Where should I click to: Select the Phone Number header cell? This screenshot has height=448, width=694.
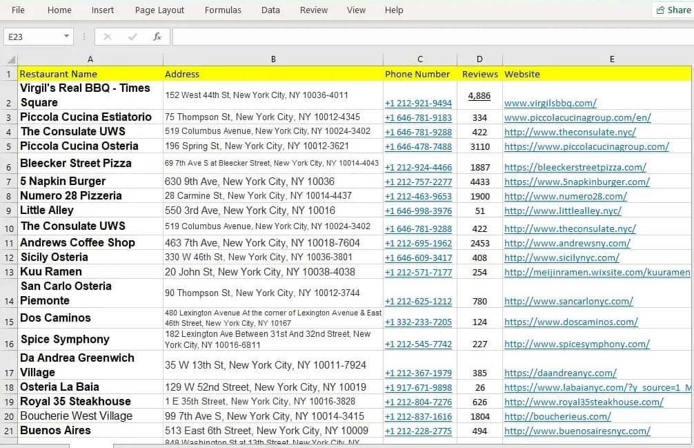420,75
